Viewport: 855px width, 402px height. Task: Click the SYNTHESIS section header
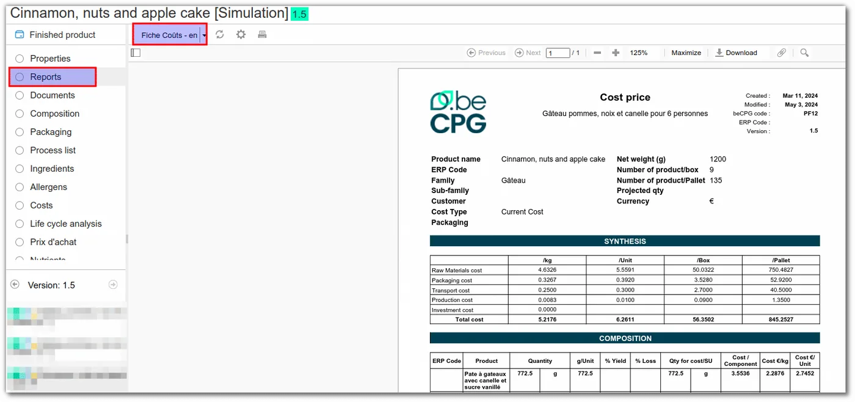point(625,241)
